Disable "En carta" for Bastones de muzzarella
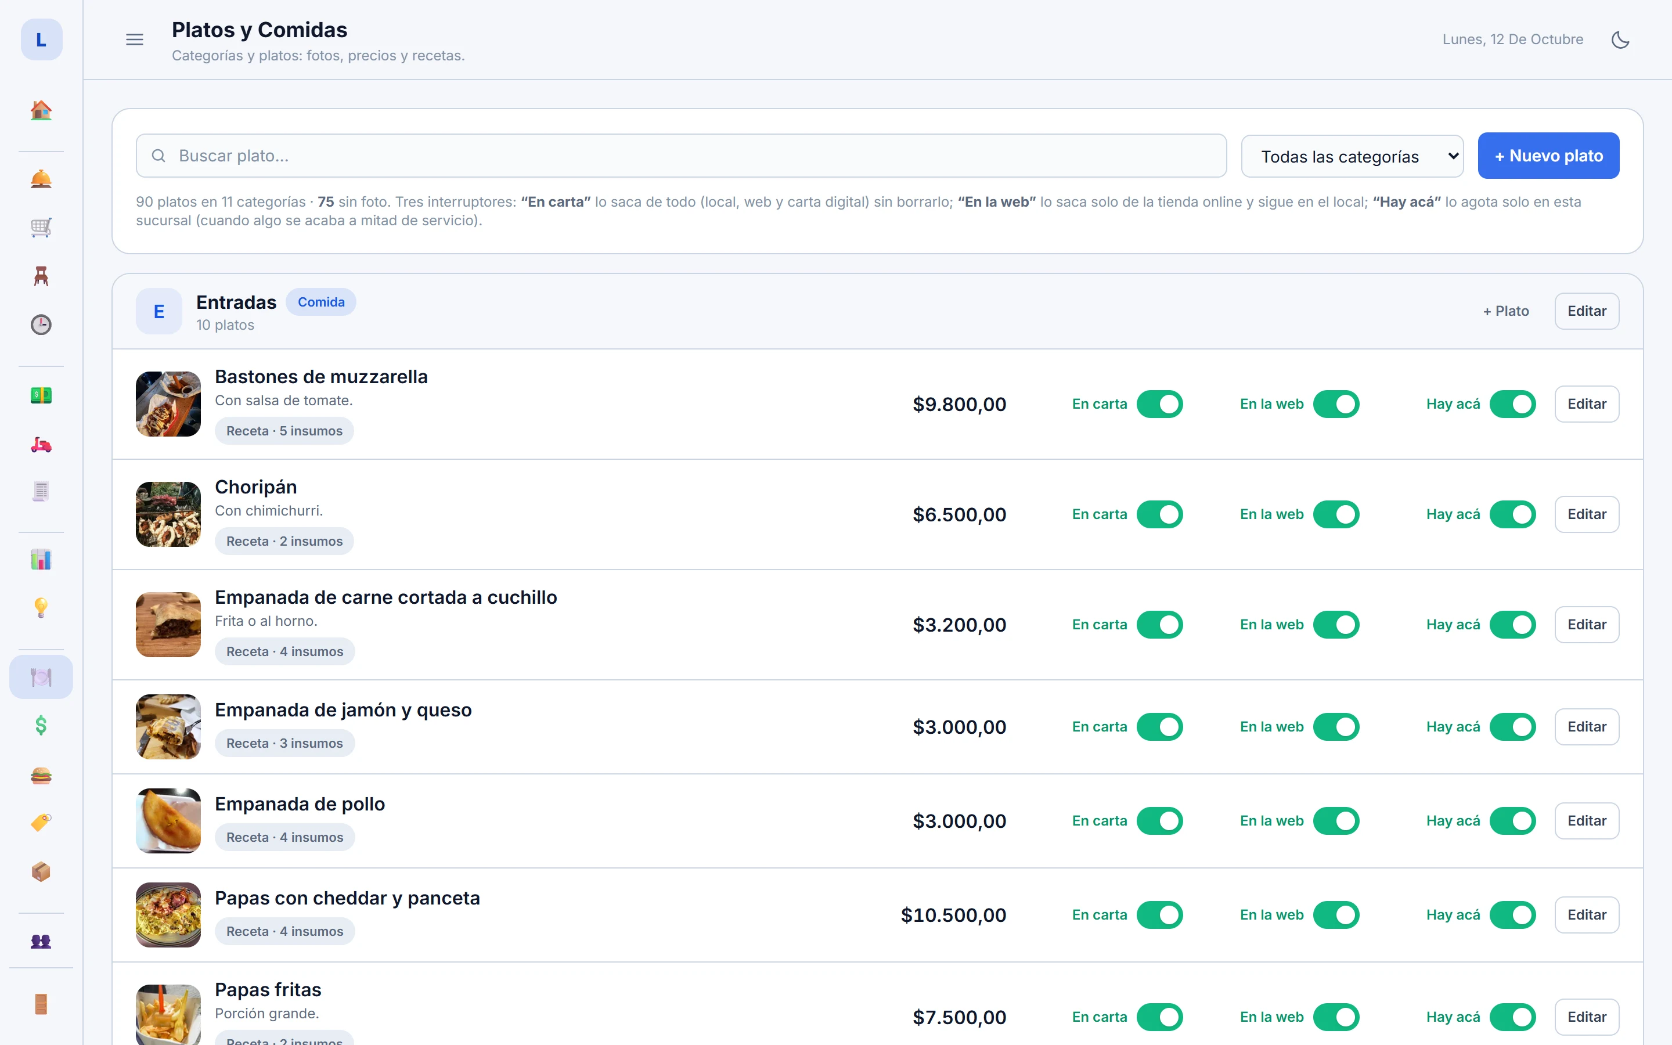Image resolution: width=1672 pixels, height=1045 pixels. point(1159,404)
